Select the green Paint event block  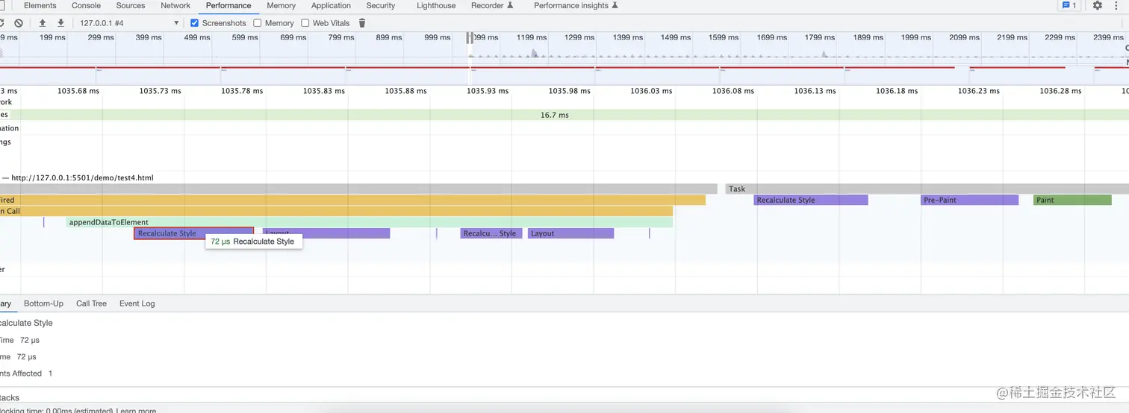click(x=1072, y=200)
